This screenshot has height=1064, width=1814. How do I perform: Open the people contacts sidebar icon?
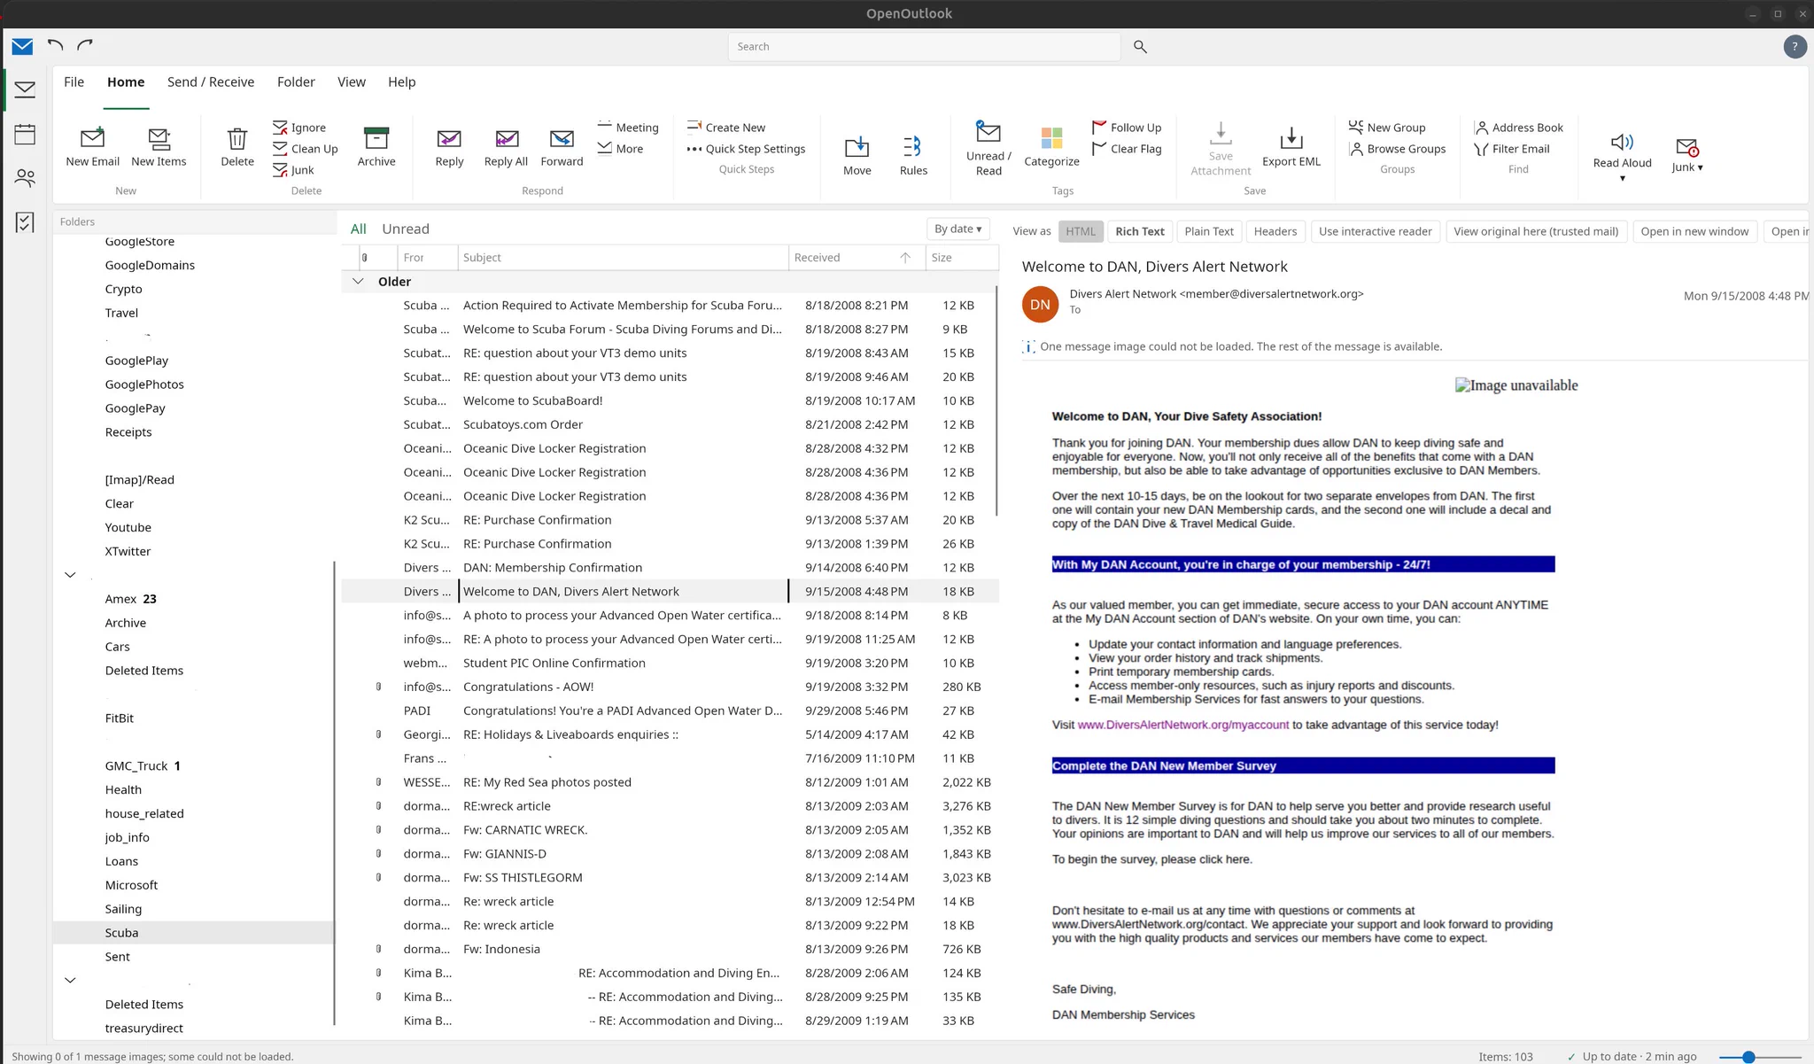tap(25, 178)
